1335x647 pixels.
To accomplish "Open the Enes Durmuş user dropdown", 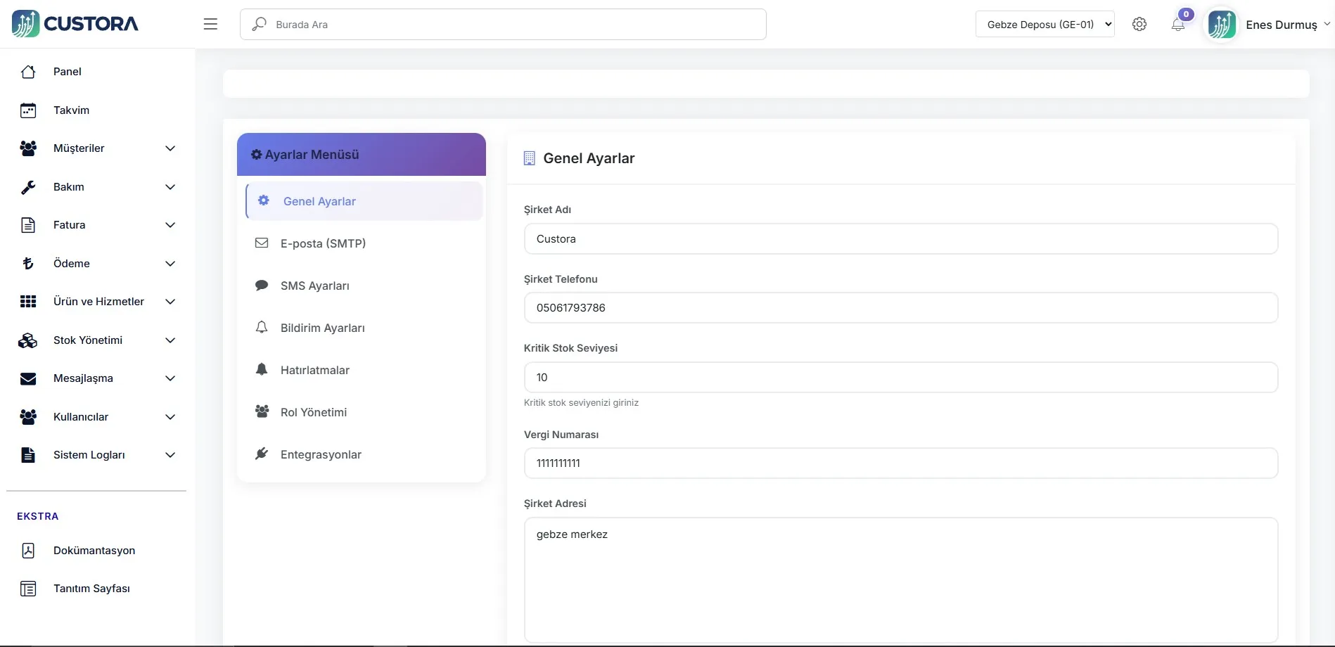I will coord(1282,25).
